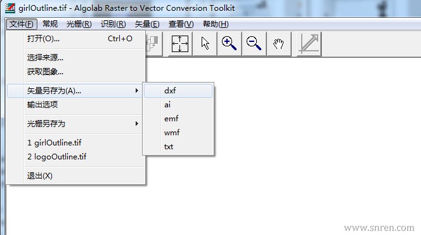
Task: Open the 矢量(E) menu
Action: [147, 24]
